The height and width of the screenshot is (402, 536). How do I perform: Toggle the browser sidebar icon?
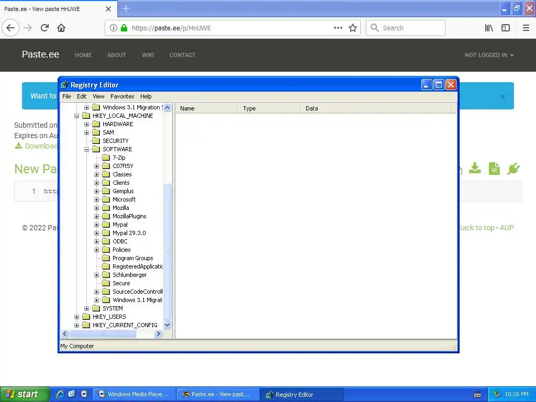(x=506, y=28)
